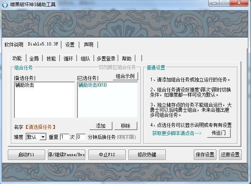Click the 传送门 button
251x184 pixels.
218,133
